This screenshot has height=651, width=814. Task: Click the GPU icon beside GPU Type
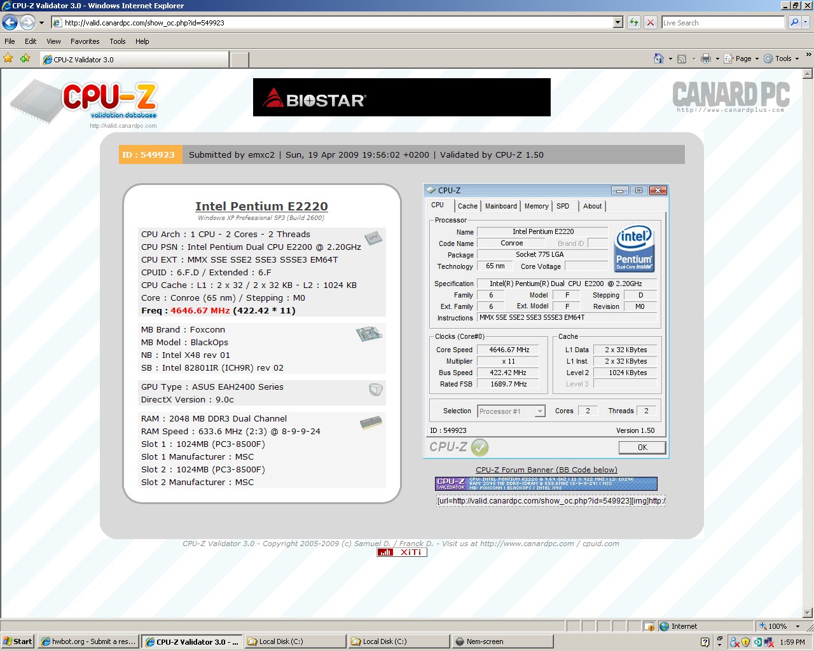(375, 390)
